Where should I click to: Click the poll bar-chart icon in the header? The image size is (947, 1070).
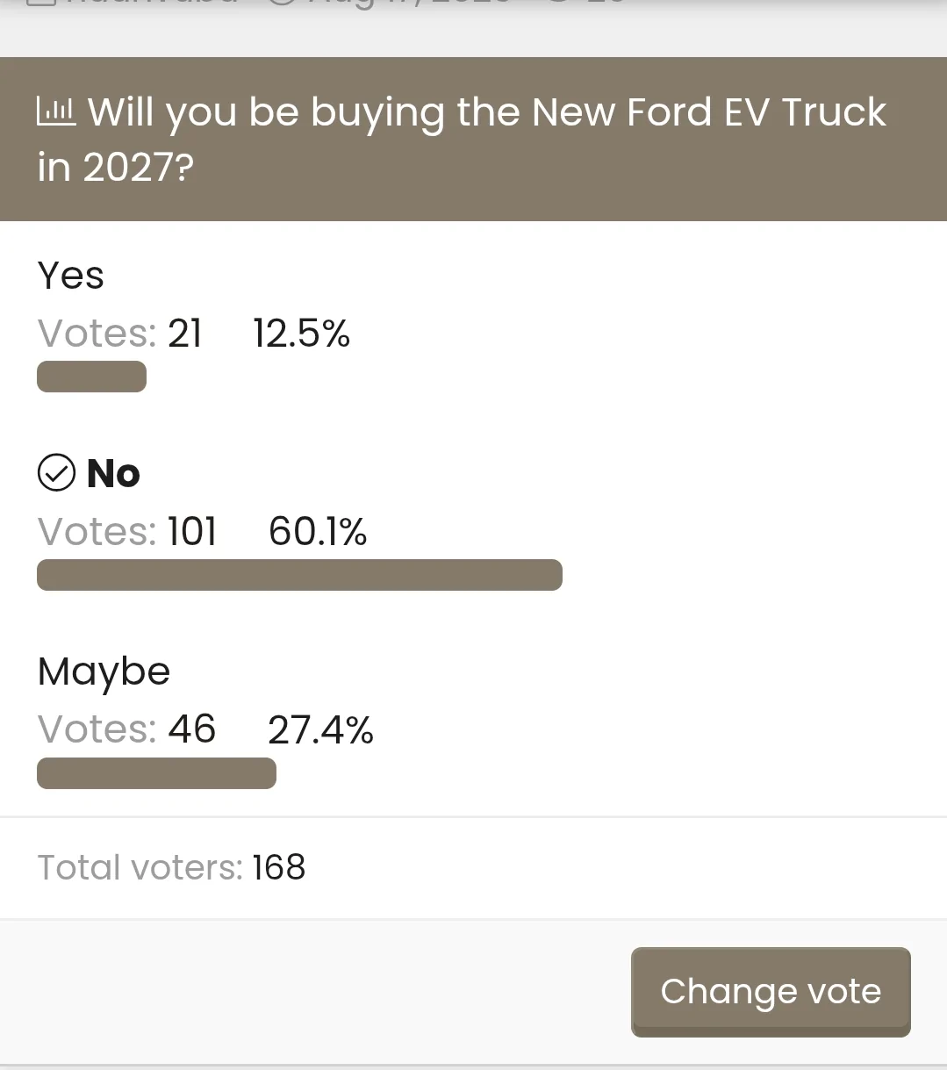(56, 111)
